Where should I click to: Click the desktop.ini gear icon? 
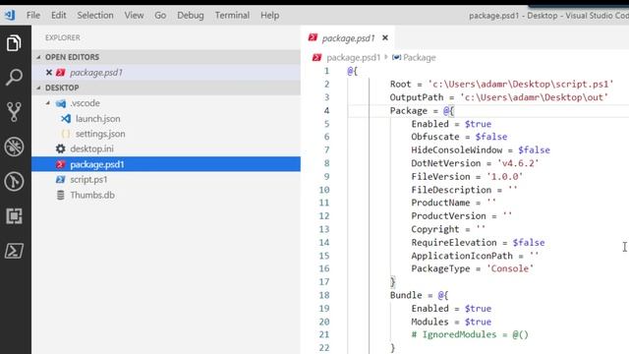[x=61, y=148]
